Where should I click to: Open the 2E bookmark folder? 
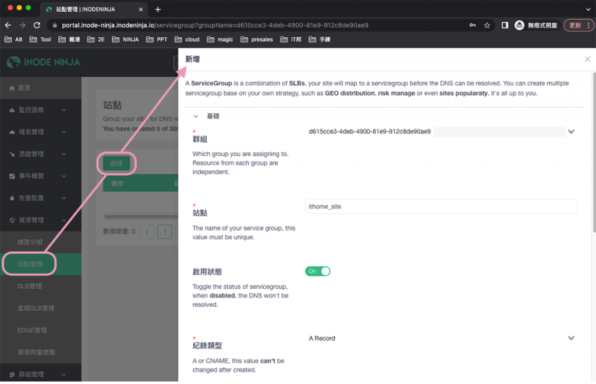(96, 40)
